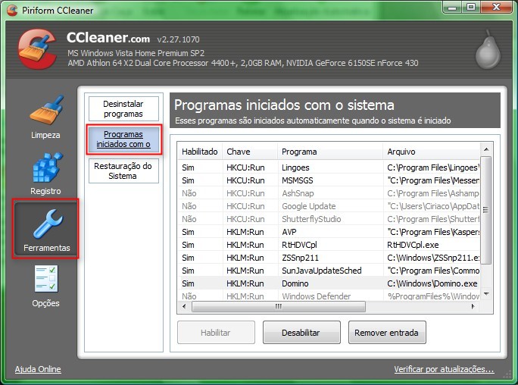Select the AVP startup entry
This screenshot has width=518, height=385.
[x=329, y=232]
